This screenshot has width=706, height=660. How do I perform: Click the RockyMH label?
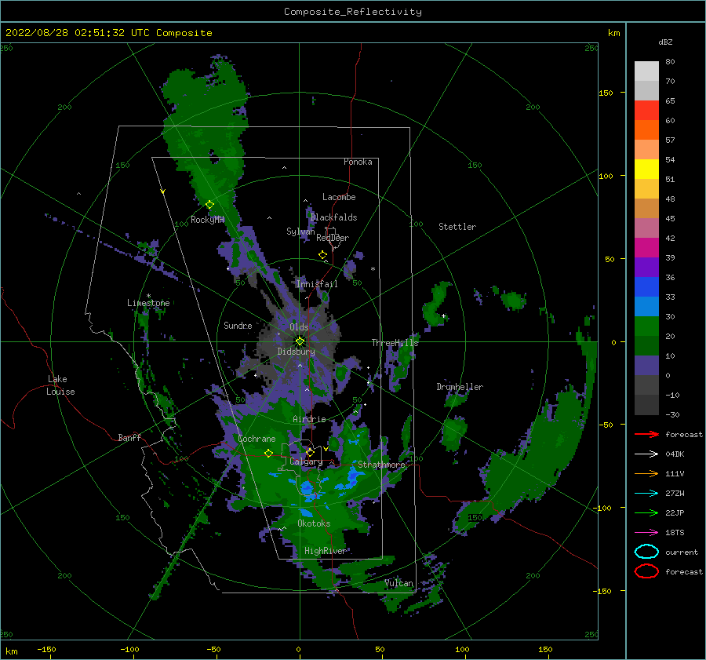(207, 220)
